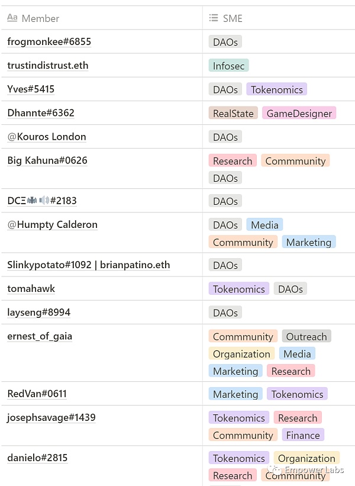The image size is (355, 486).
Task: Click the Media tag for @Humpty Calderon
Action: (264, 224)
